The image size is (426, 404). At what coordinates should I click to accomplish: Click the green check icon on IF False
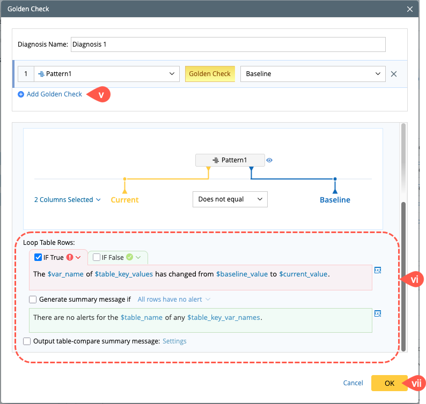[129, 257]
